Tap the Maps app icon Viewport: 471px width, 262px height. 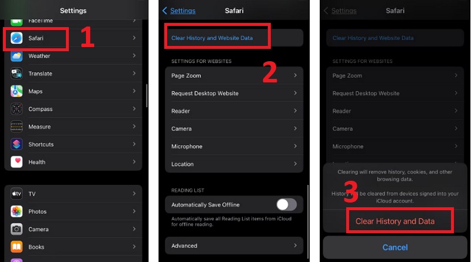point(16,91)
